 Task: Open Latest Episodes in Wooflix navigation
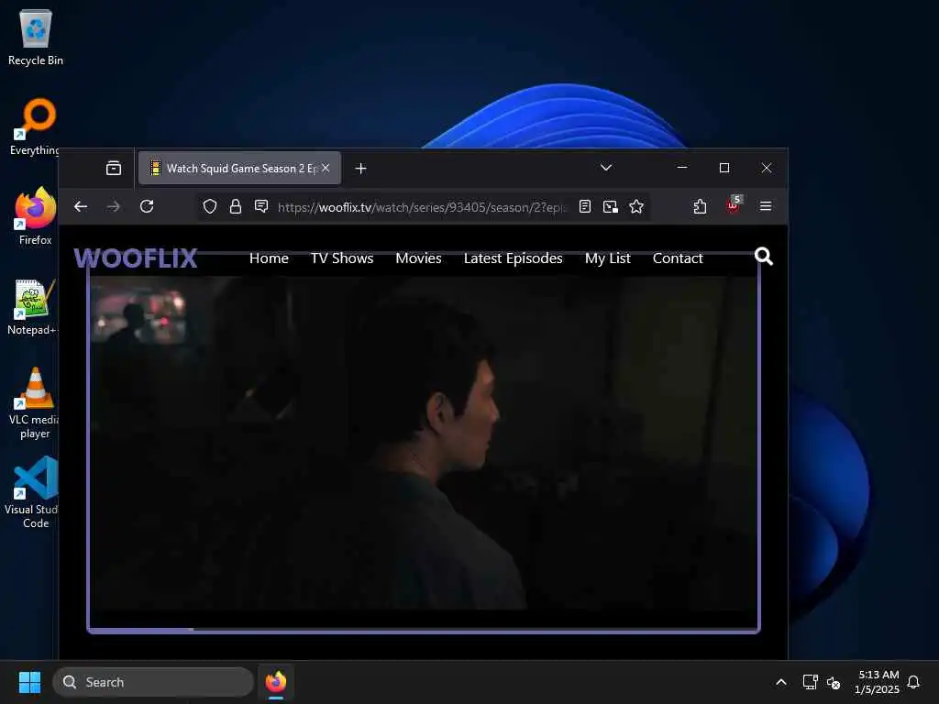tap(514, 258)
